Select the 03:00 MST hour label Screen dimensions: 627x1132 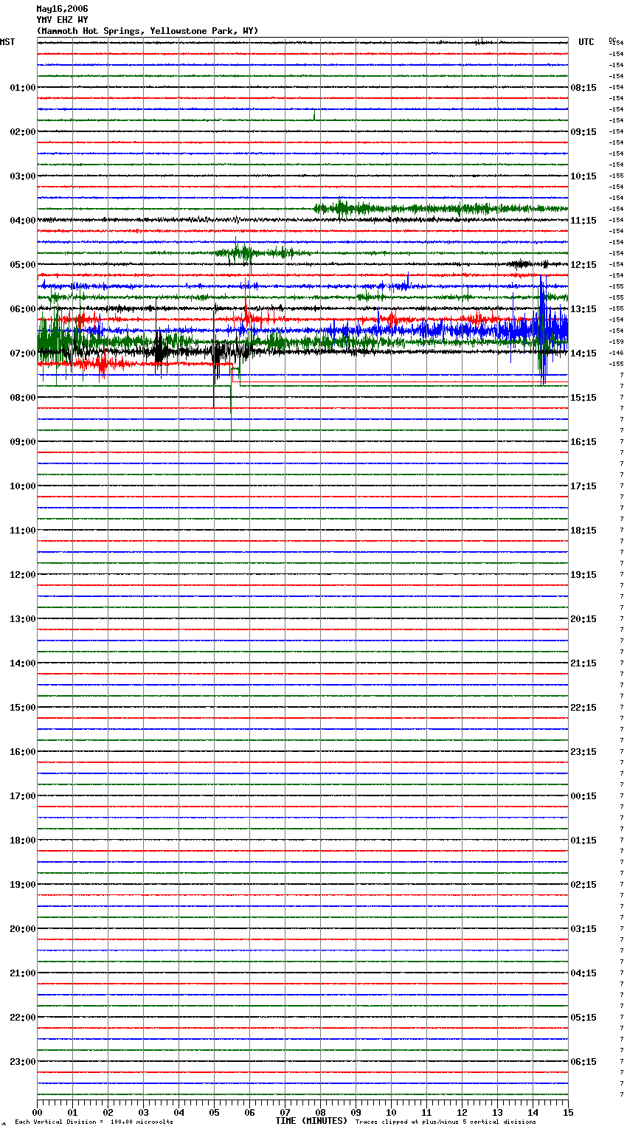point(23,176)
